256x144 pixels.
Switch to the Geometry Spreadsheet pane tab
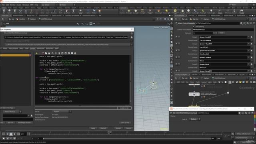tap(72, 16)
